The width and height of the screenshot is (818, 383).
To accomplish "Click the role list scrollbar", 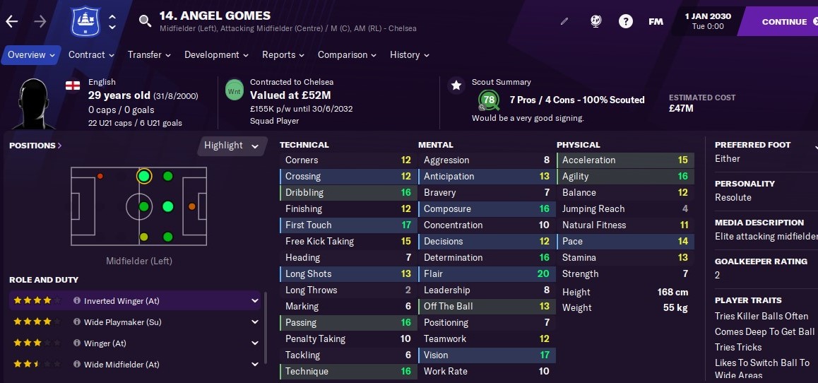I will click(x=266, y=328).
